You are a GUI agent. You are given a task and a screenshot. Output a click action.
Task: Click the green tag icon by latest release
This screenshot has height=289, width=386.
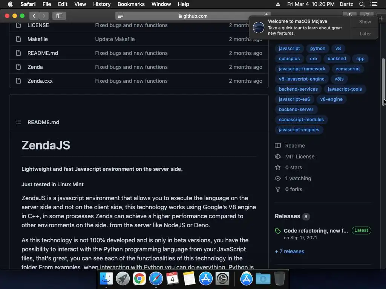click(x=278, y=231)
